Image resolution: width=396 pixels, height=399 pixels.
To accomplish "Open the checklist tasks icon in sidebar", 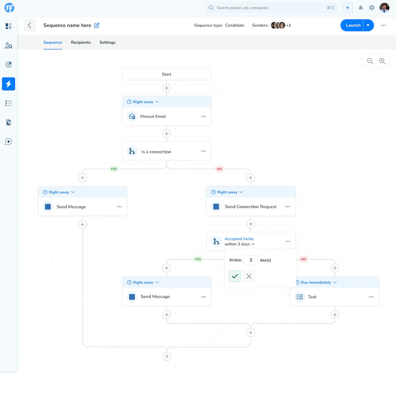I will pyautogui.click(x=8, y=103).
